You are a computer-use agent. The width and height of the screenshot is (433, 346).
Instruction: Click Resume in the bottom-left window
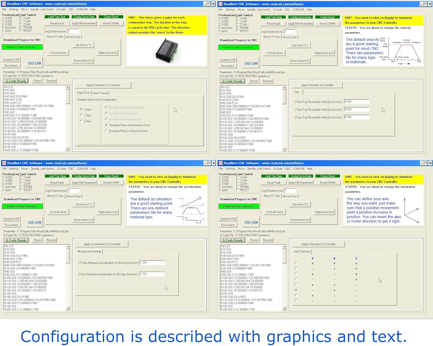[x=51, y=240]
